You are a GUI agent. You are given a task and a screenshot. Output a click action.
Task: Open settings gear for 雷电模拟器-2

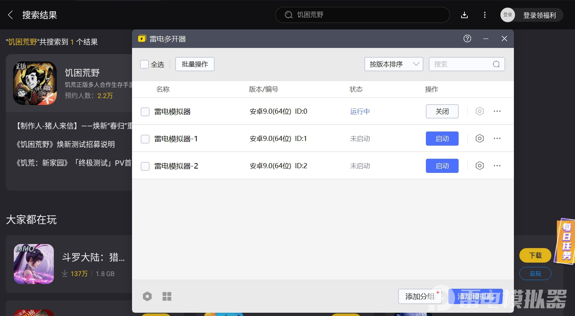point(479,166)
